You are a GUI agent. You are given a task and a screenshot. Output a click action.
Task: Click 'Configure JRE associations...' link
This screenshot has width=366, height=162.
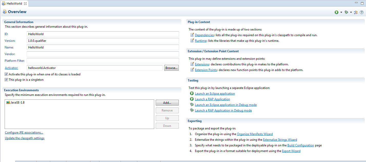pos(24,132)
